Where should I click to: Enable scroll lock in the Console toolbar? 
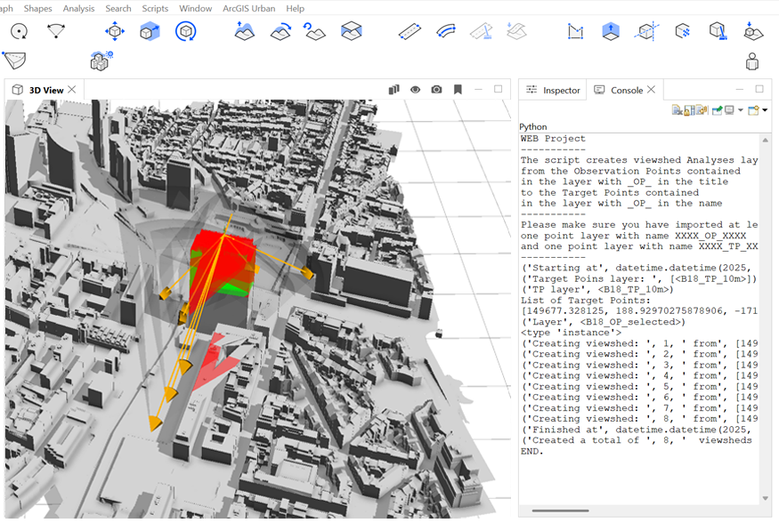[688, 110]
